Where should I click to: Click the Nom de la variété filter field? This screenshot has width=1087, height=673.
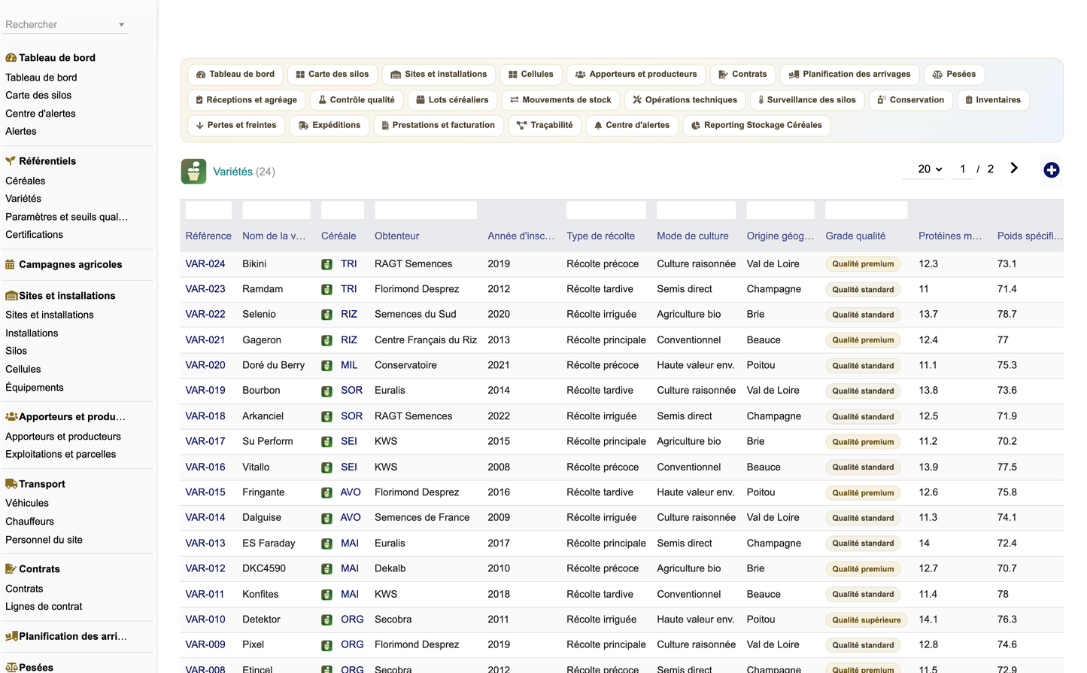click(x=276, y=210)
